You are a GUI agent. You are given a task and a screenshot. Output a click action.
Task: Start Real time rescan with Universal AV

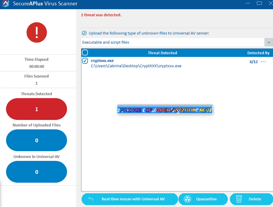130,199
